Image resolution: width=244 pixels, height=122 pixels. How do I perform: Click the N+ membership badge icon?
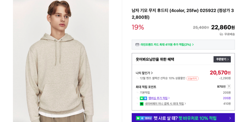(x=143, y=98)
